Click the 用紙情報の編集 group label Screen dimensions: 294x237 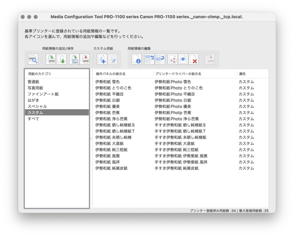(139, 49)
